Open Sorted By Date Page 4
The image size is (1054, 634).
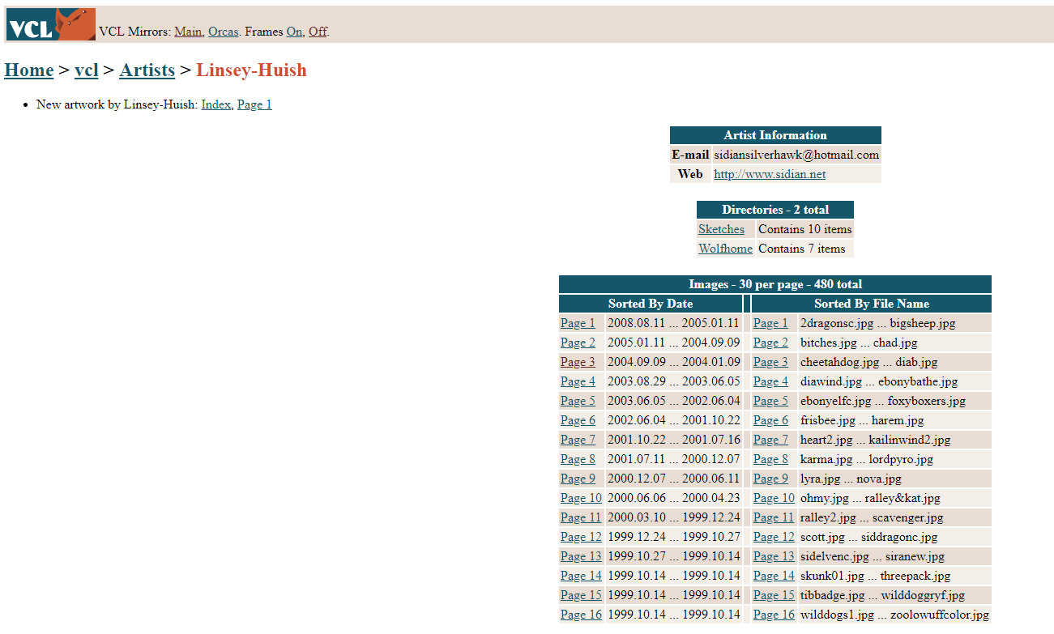pyautogui.click(x=578, y=381)
